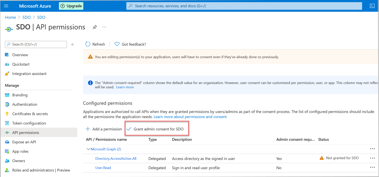Open the hamburger portal menu
This screenshot has width=379, height=177.
tap(6, 6)
